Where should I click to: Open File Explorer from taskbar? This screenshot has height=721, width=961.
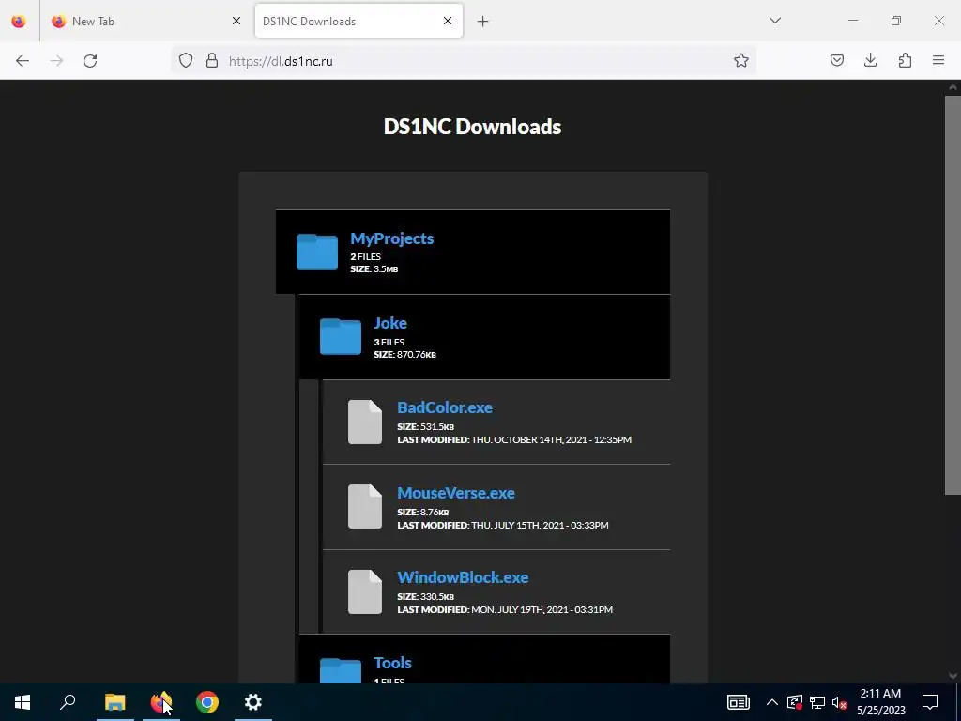click(114, 702)
